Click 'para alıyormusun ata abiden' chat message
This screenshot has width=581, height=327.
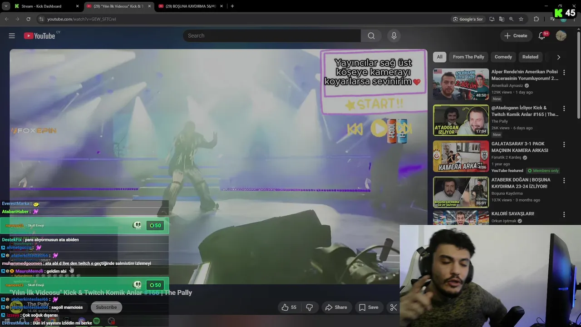coord(52,239)
